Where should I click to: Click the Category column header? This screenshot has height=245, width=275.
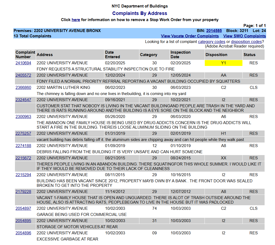[154, 54]
